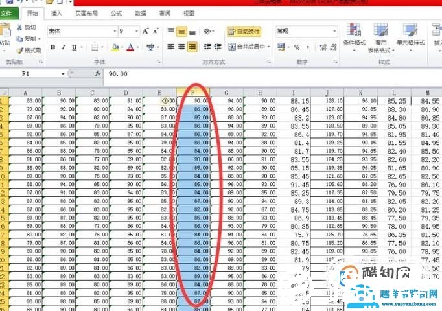
Task: Select column A header
Action: pos(25,93)
